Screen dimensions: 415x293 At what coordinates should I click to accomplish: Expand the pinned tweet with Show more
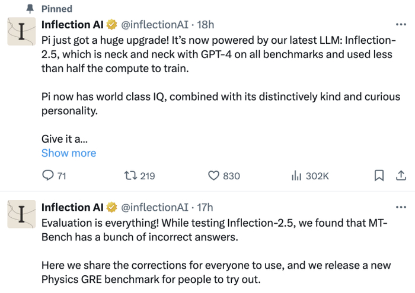click(x=68, y=153)
